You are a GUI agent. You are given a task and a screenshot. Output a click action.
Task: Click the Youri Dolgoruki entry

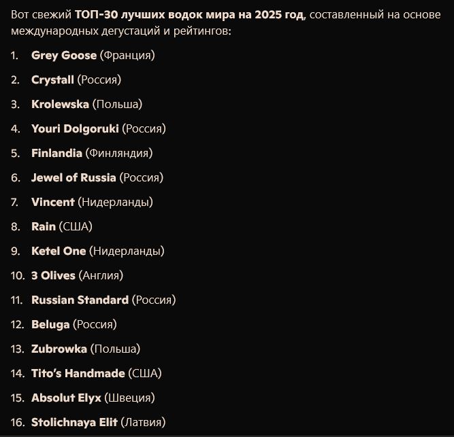75,129
